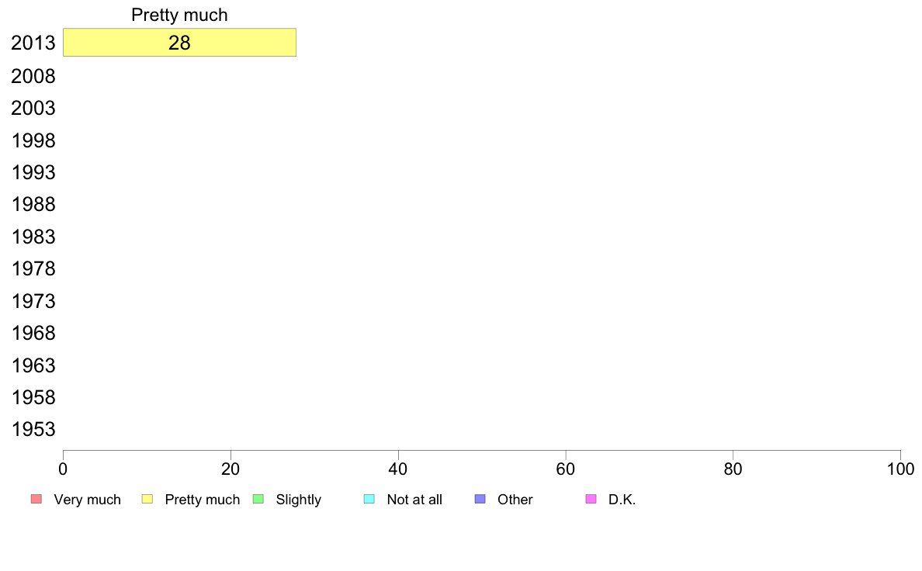Click the cyan Not at all legend swatch
Viewport: 922px width, 571px height.
click(x=369, y=499)
